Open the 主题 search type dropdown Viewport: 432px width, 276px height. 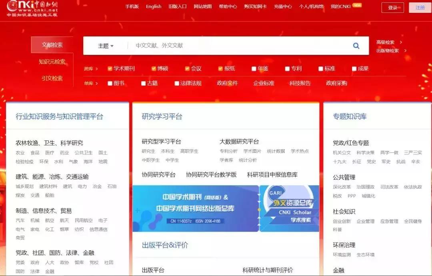(105, 46)
